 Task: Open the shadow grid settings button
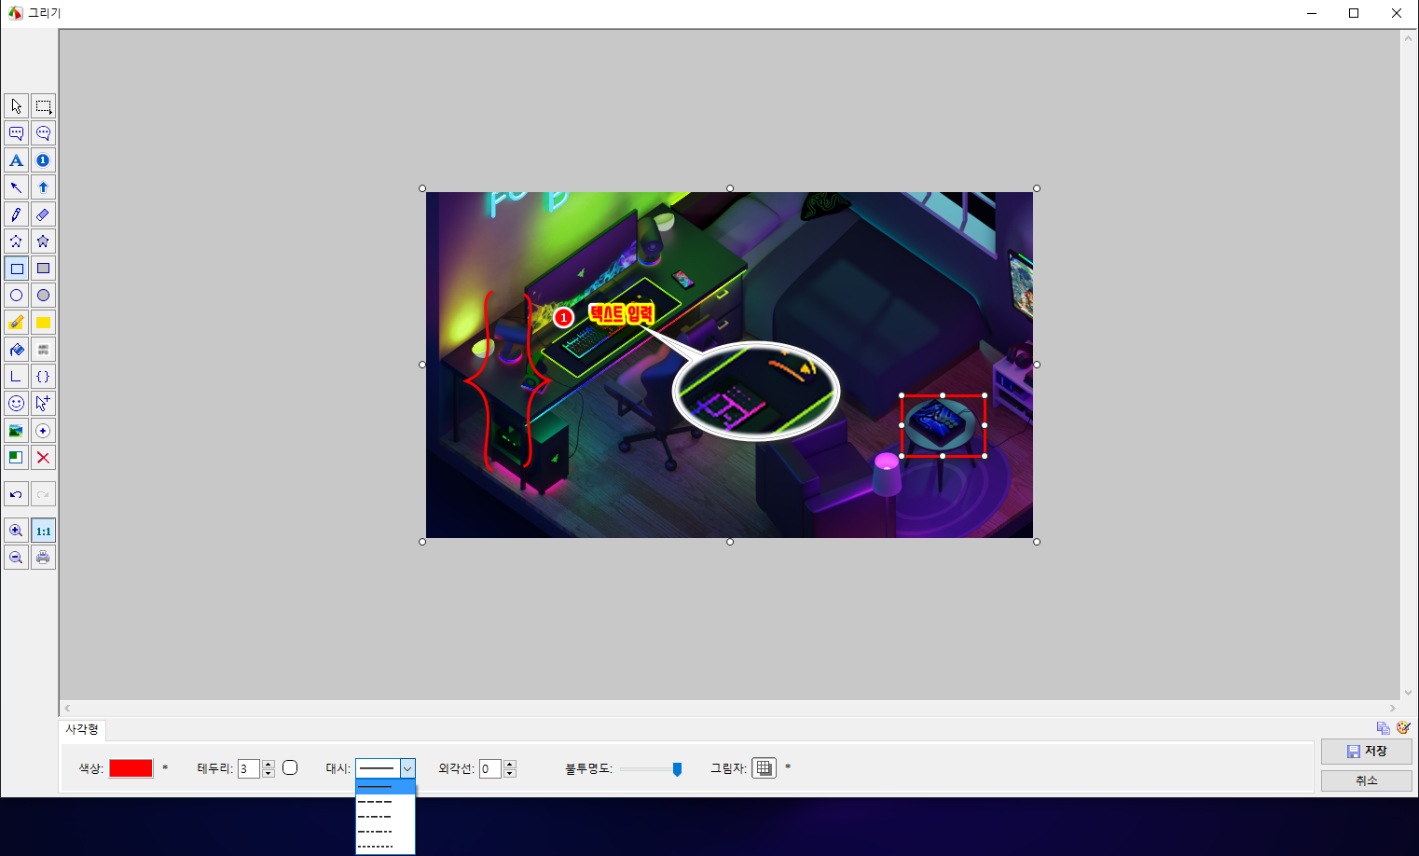tap(764, 767)
